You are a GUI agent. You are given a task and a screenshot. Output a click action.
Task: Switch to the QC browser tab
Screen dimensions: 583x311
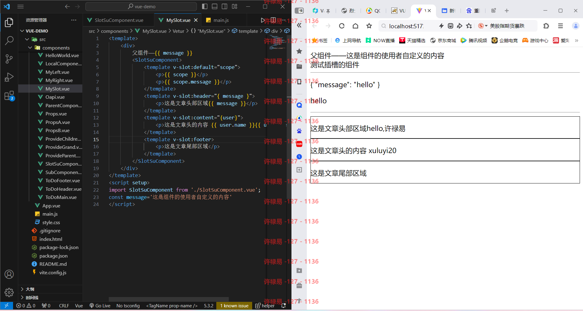[373, 11]
